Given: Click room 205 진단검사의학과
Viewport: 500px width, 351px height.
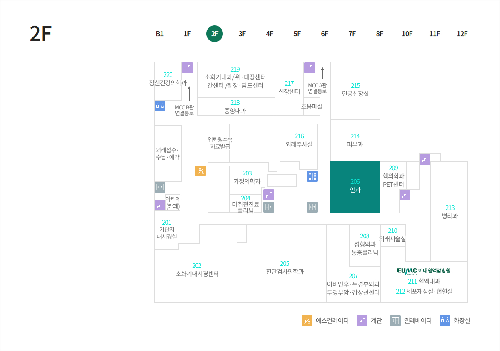Looking at the screenshot, I should [x=285, y=268].
